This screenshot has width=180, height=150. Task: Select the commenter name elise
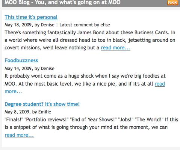(105, 25)
